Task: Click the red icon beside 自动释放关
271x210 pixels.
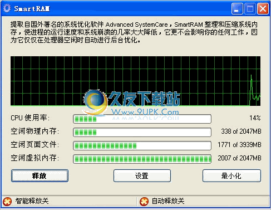Action: pyautogui.click(x=144, y=202)
